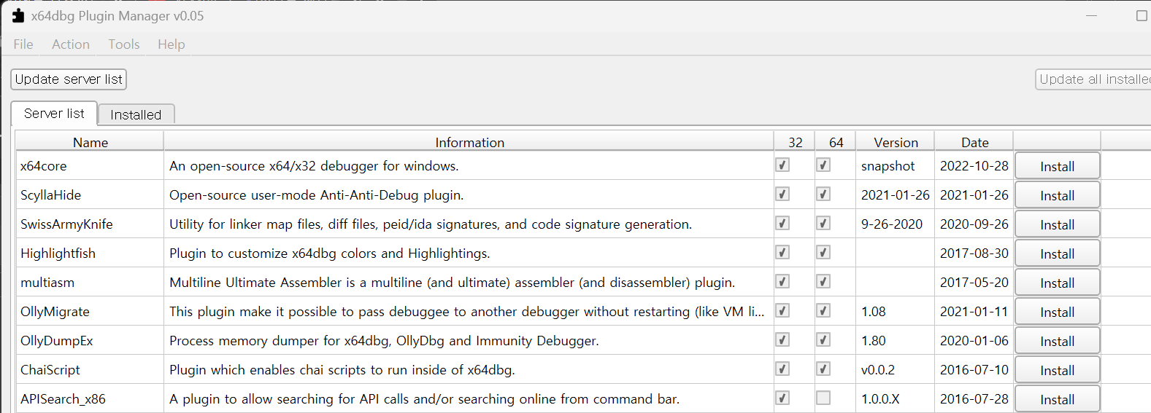Select the ChaiScript name cell
This screenshot has height=413, width=1151.
(x=91, y=370)
